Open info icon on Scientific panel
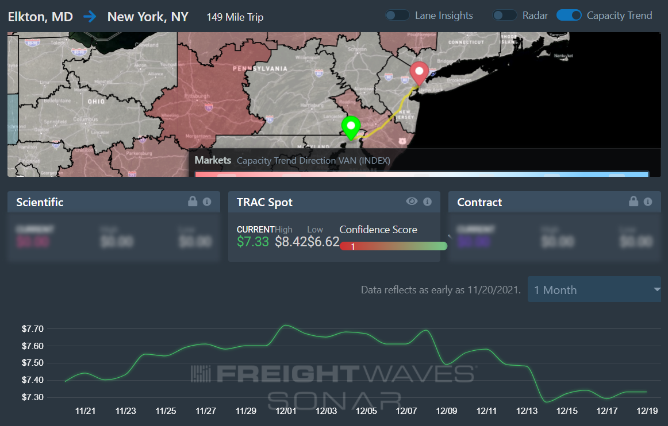Screen dimensions: 668x426 207,202
